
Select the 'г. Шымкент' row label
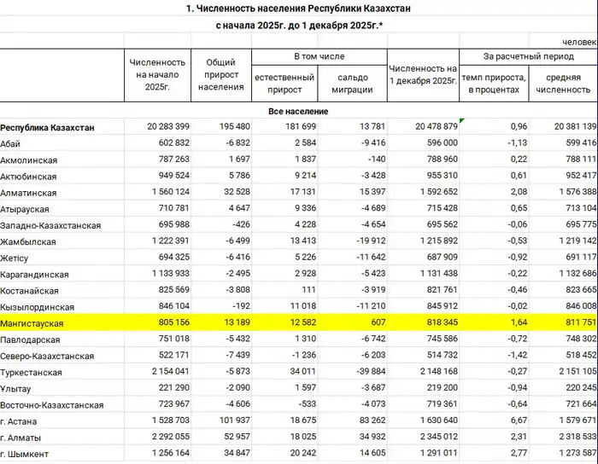click(x=26, y=453)
